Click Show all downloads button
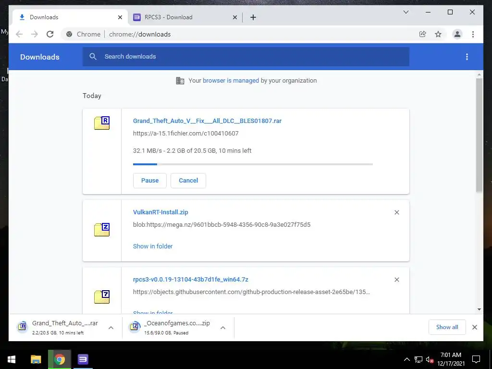 click(x=447, y=327)
